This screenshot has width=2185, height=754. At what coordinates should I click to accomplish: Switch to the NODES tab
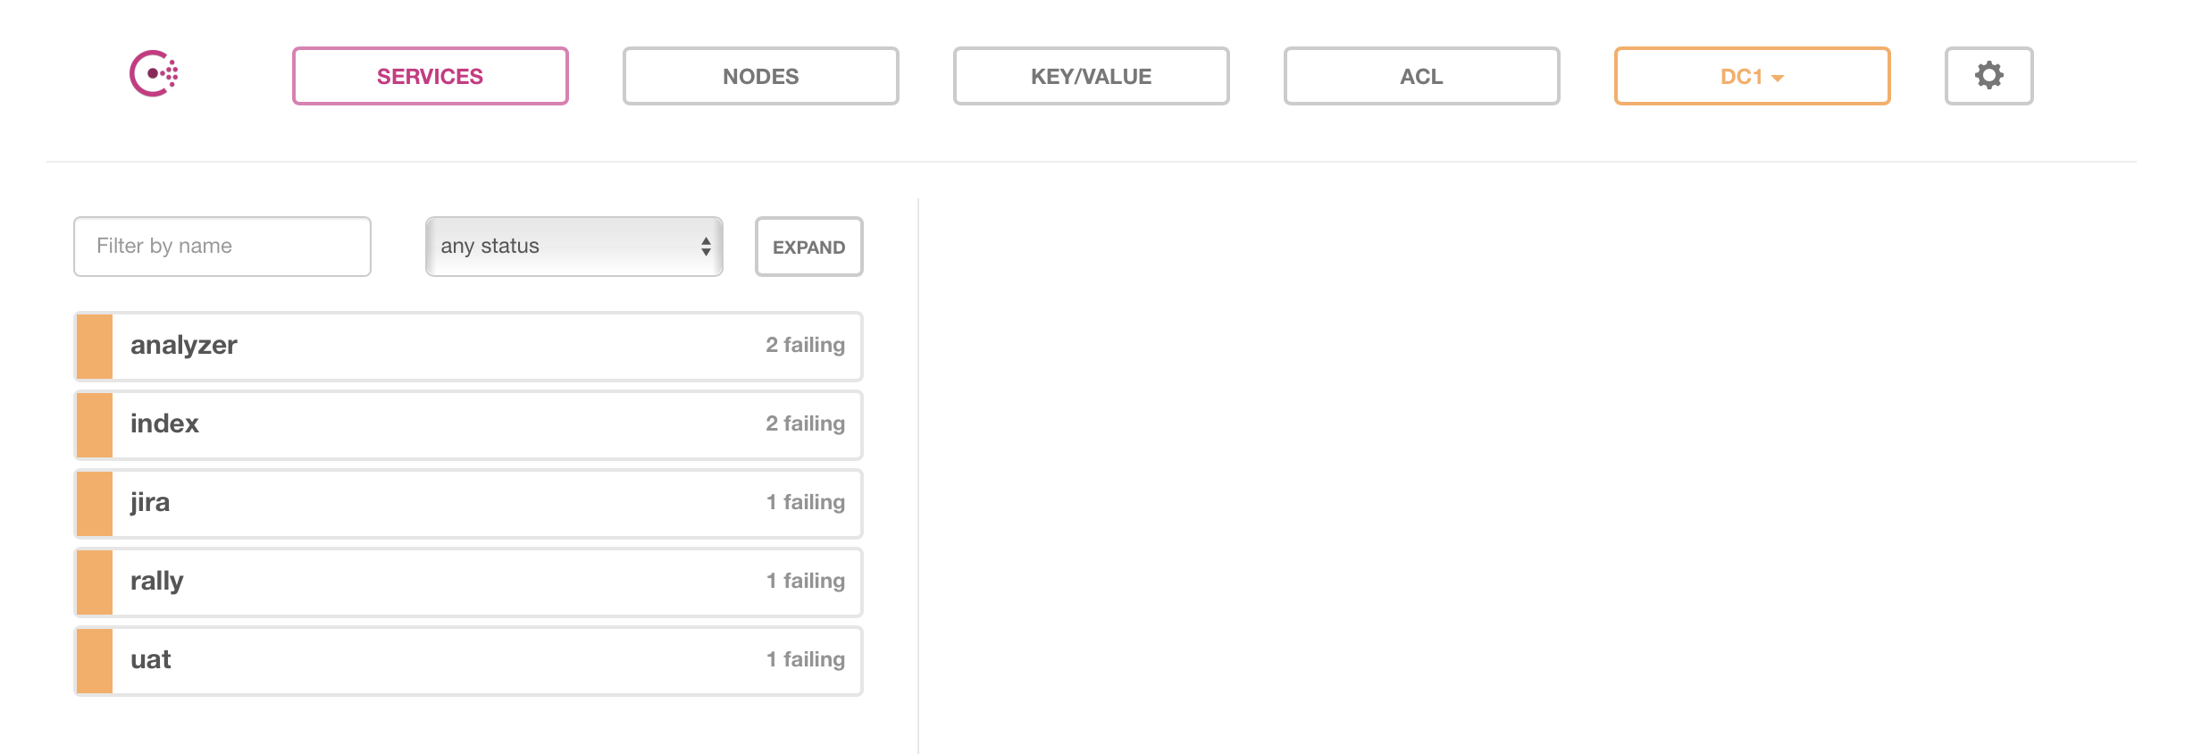[x=760, y=76]
